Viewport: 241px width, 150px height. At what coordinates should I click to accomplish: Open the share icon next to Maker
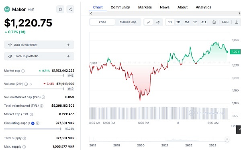[70, 9]
